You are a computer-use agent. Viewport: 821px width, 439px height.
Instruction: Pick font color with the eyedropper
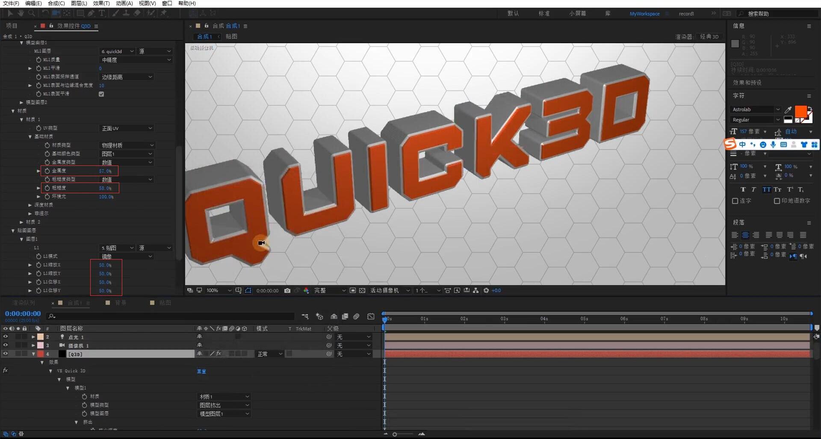click(788, 110)
